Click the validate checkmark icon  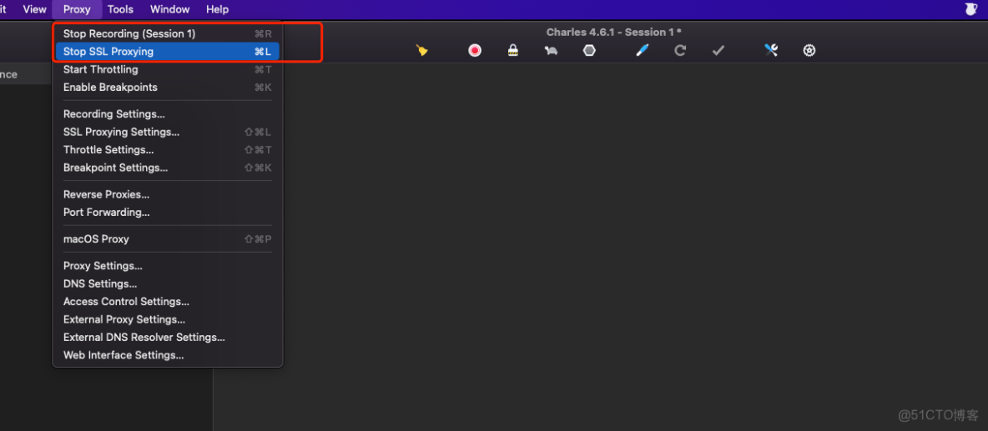718,50
